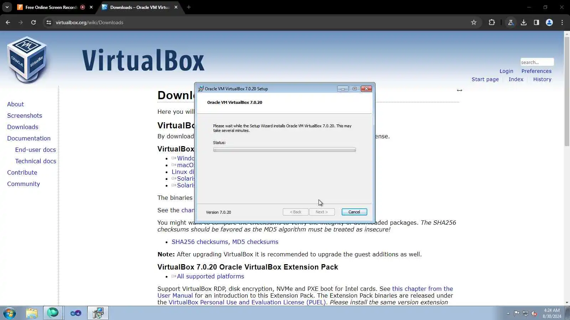Open Technical docs in the sidebar
The image size is (570, 320).
[x=36, y=161]
